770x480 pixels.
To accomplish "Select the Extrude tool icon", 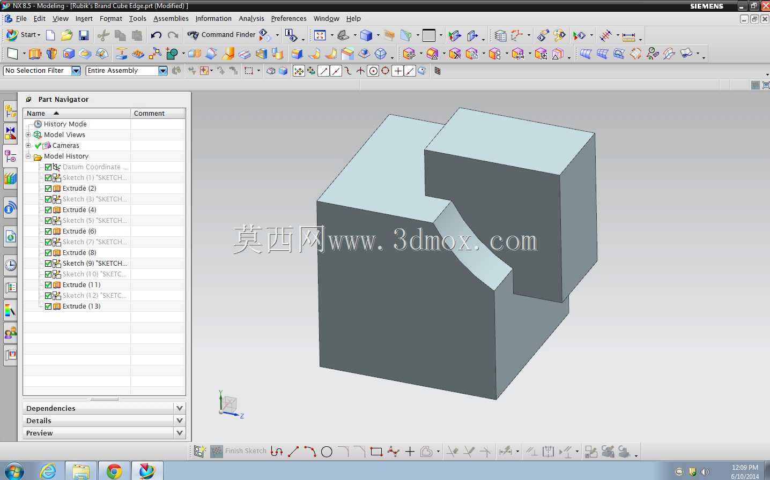I will click(x=35, y=54).
